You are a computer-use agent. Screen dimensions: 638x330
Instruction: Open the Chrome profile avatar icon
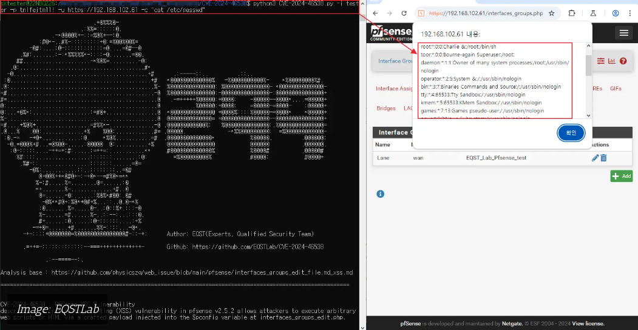point(616,13)
